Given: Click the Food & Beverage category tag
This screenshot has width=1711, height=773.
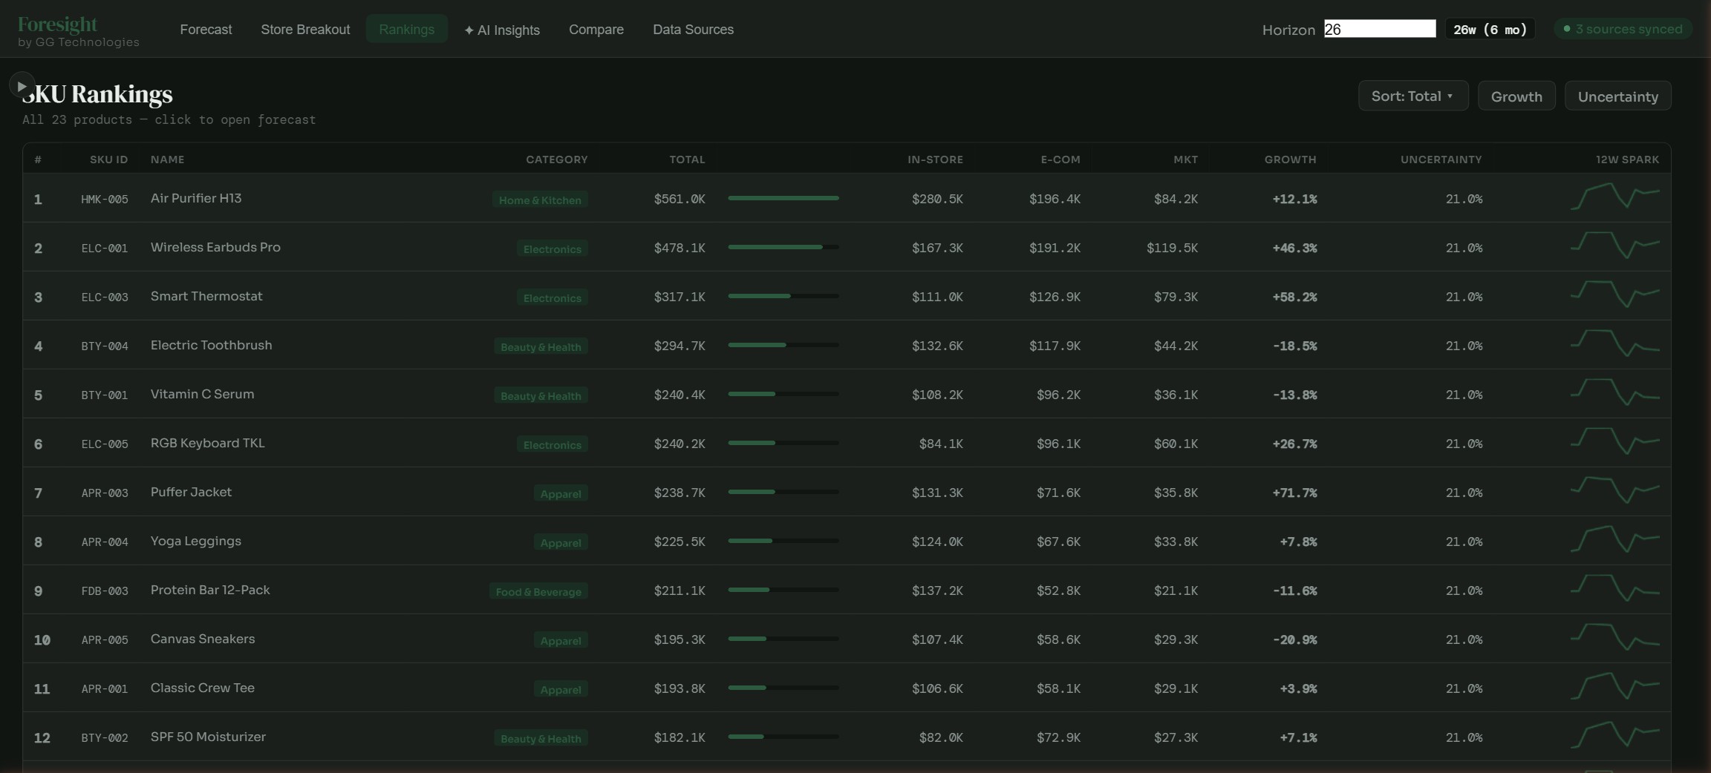Looking at the screenshot, I should 538,592.
